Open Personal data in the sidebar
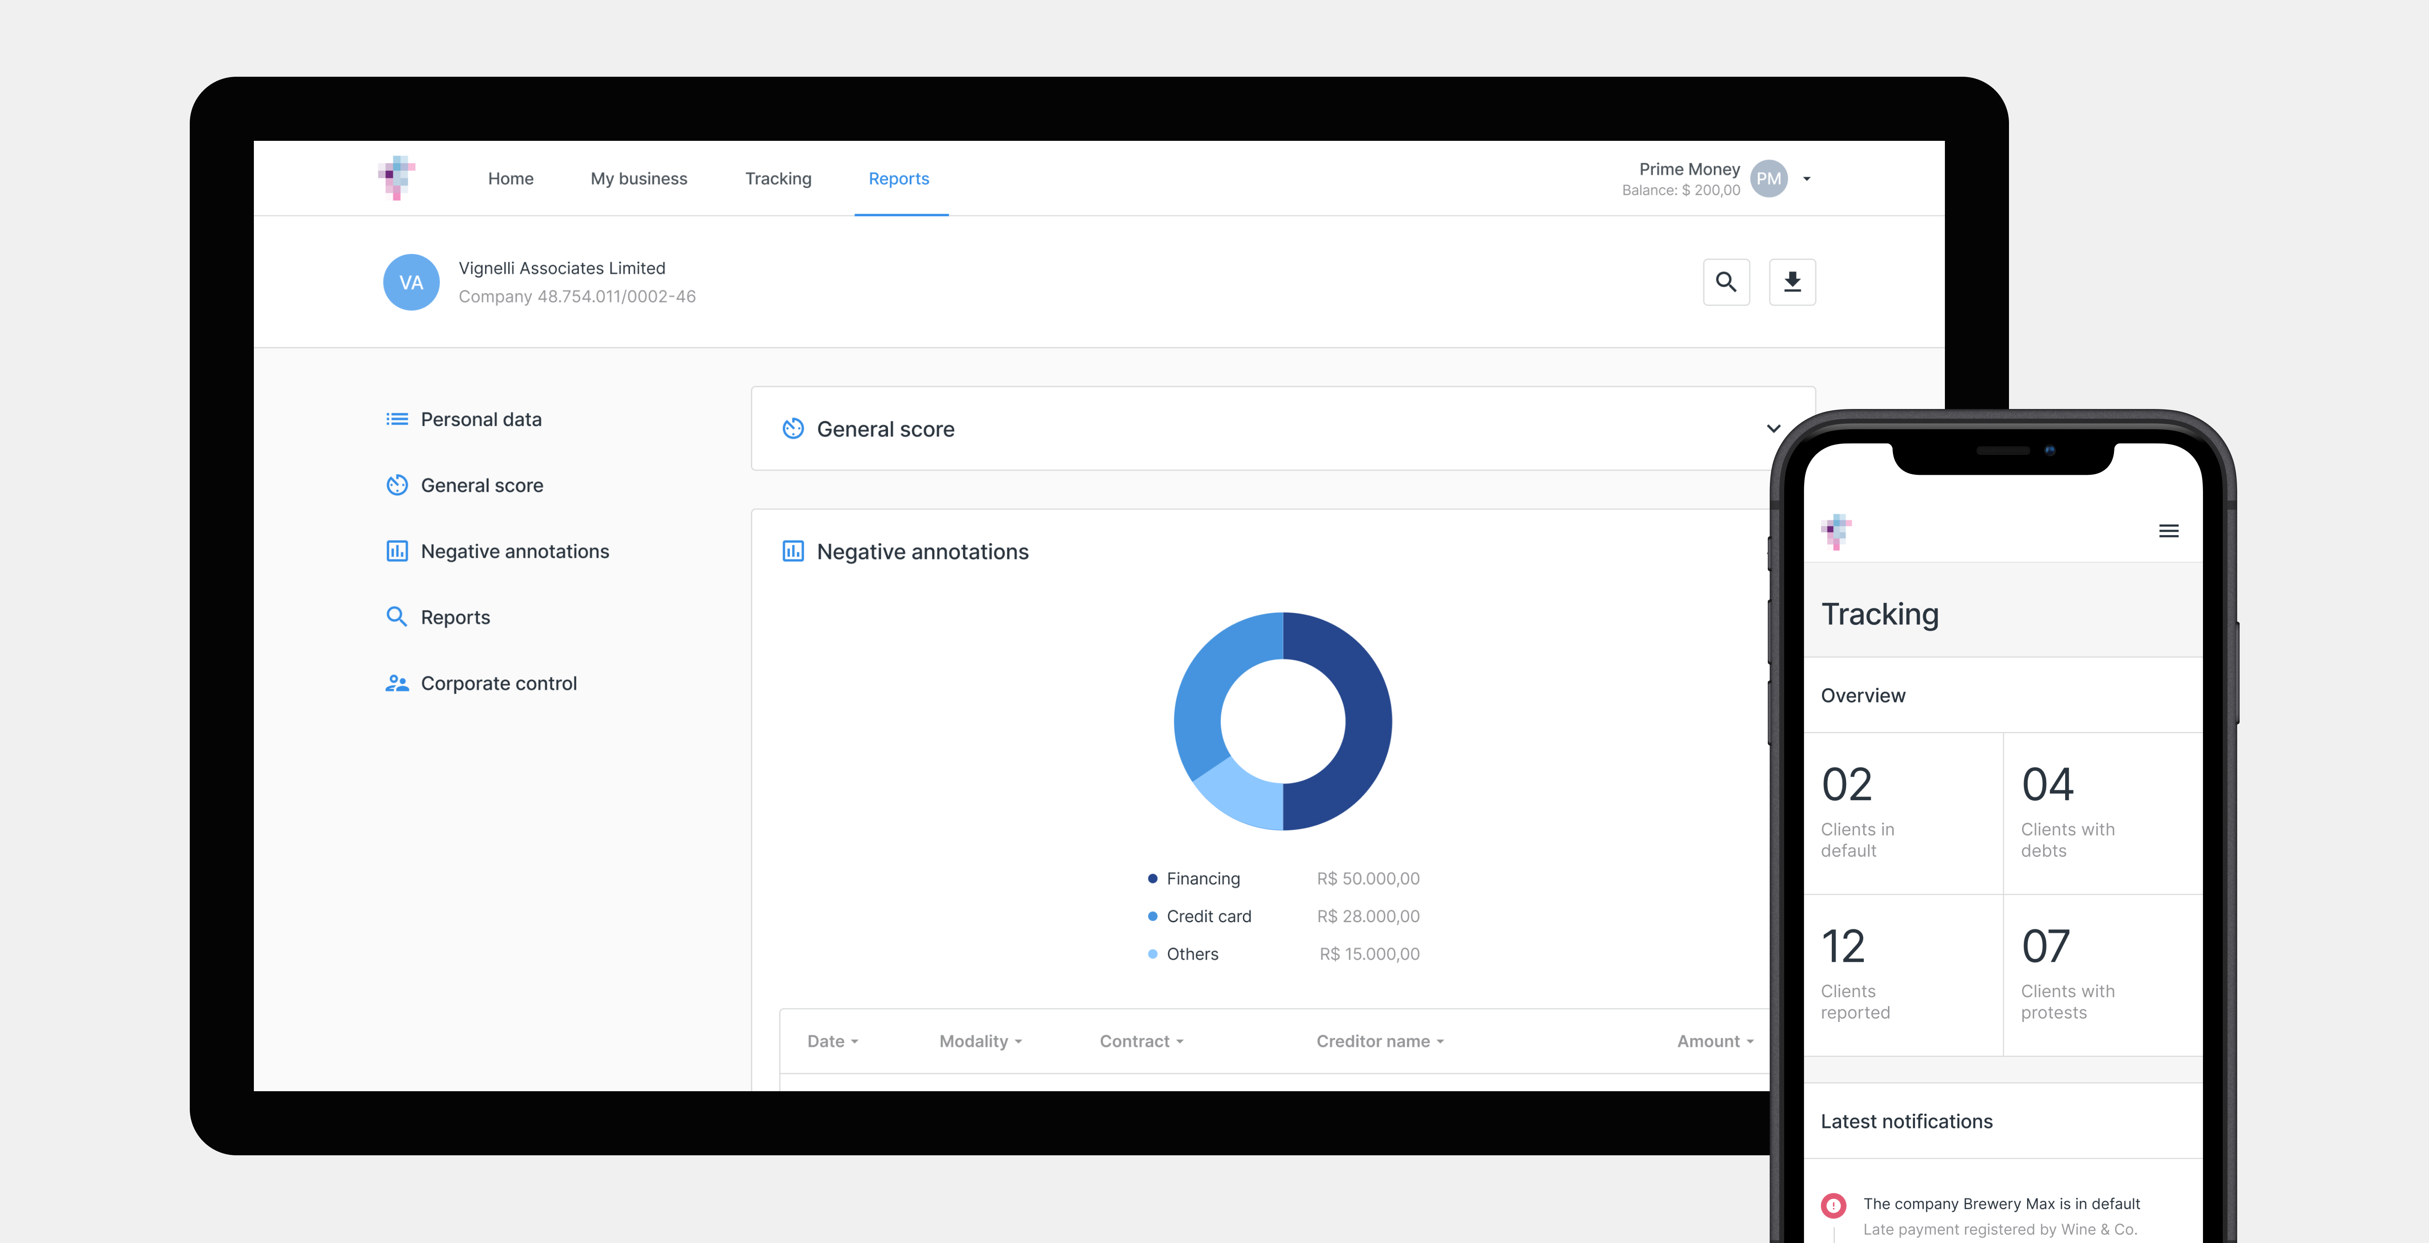Image resolution: width=2429 pixels, height=1243 pixels. click(x=480, y=419)
